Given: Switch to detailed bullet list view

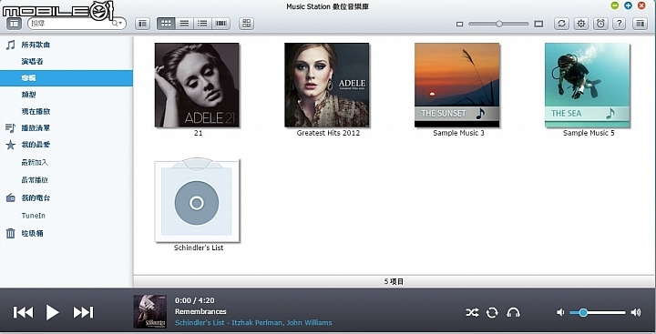Looking at the screenshot, I should (x=202, y=24).
